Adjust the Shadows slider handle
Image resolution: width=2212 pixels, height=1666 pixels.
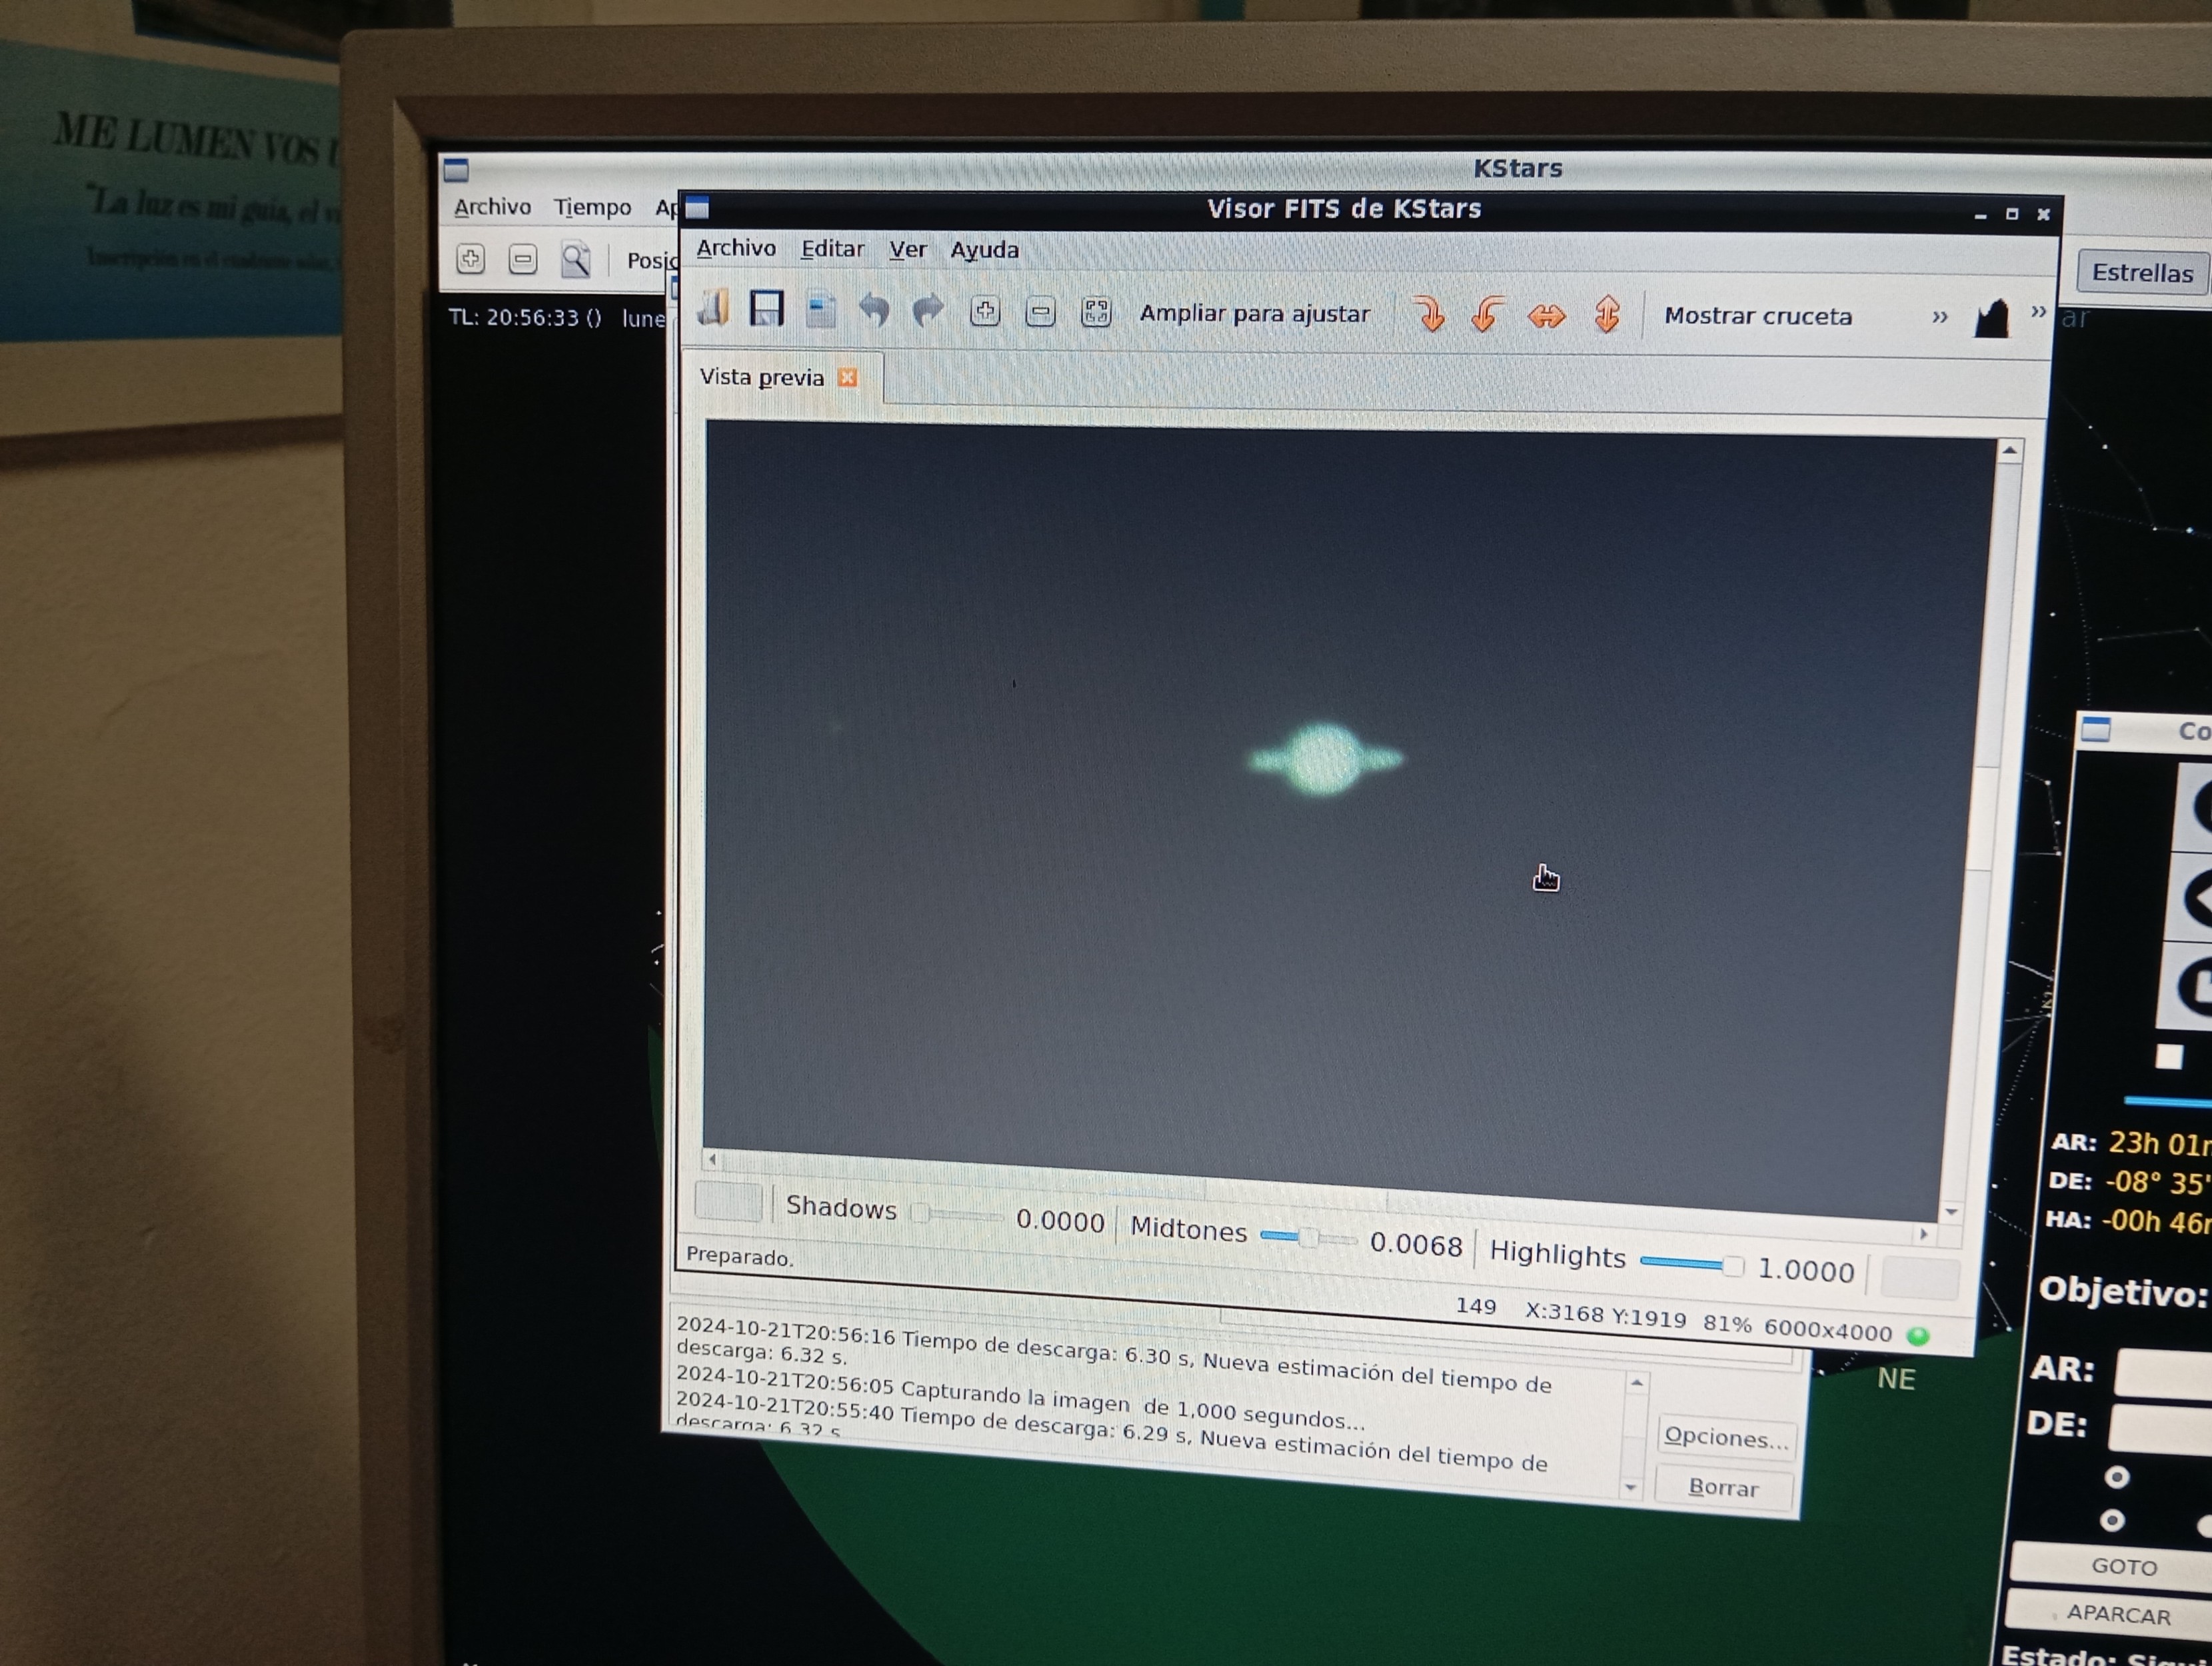[921, 1214]
